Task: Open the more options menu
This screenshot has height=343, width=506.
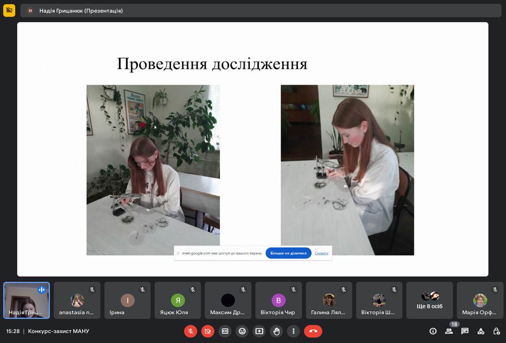Action: point(293,331)
